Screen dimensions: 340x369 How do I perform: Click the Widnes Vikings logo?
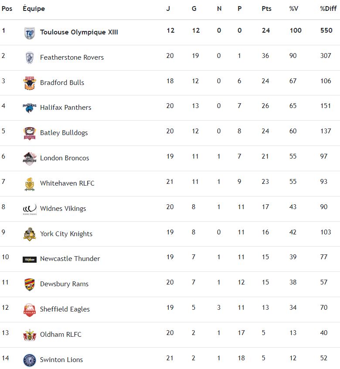(30, 209)
